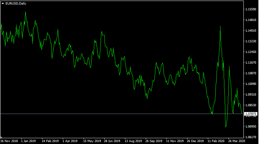Click the 26 Sep 2019 date label
Screen dimensions: 259x144
click(154, 141)
